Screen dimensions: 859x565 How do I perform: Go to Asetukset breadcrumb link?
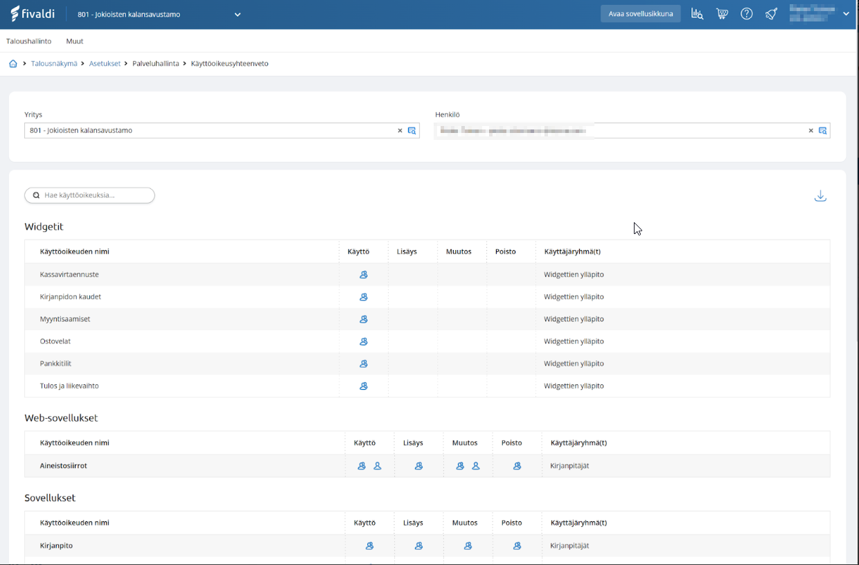tap(105, 64)
